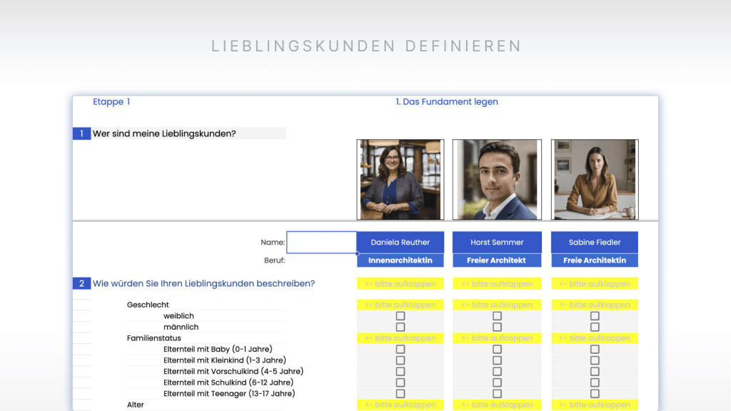Click Sabine Fiedler's photo at the desk
Screen dimensions: 731x411
coord(595,178)
